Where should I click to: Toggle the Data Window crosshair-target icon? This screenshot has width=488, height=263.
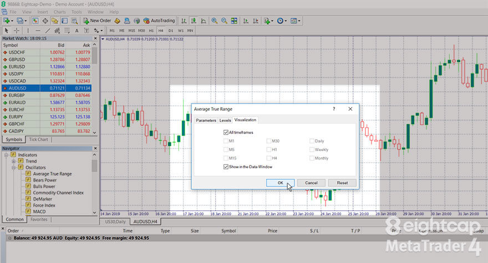click(x=45, y=21)
